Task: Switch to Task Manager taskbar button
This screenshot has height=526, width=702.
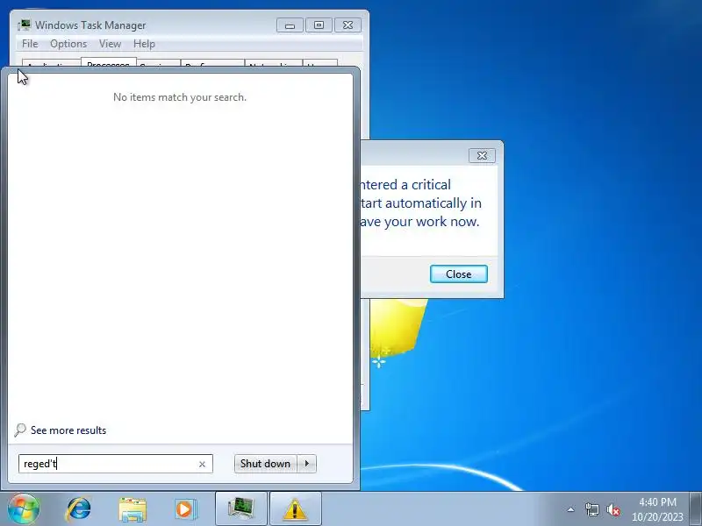Action: tap(241, 508)
